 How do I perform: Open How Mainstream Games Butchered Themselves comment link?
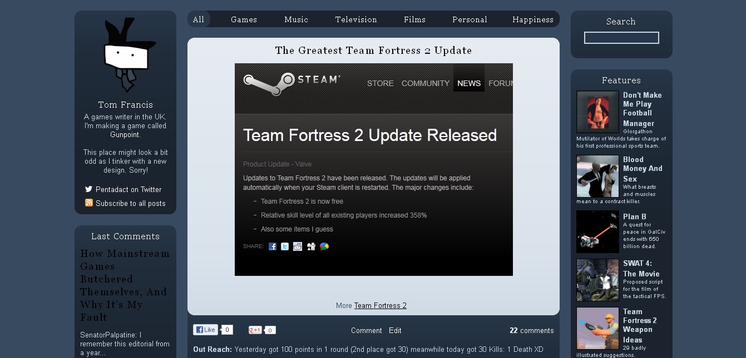[125, 285]
